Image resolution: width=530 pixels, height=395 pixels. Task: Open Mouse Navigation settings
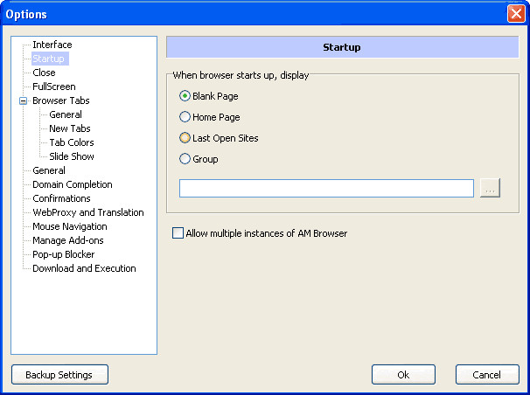pos(70,226)
